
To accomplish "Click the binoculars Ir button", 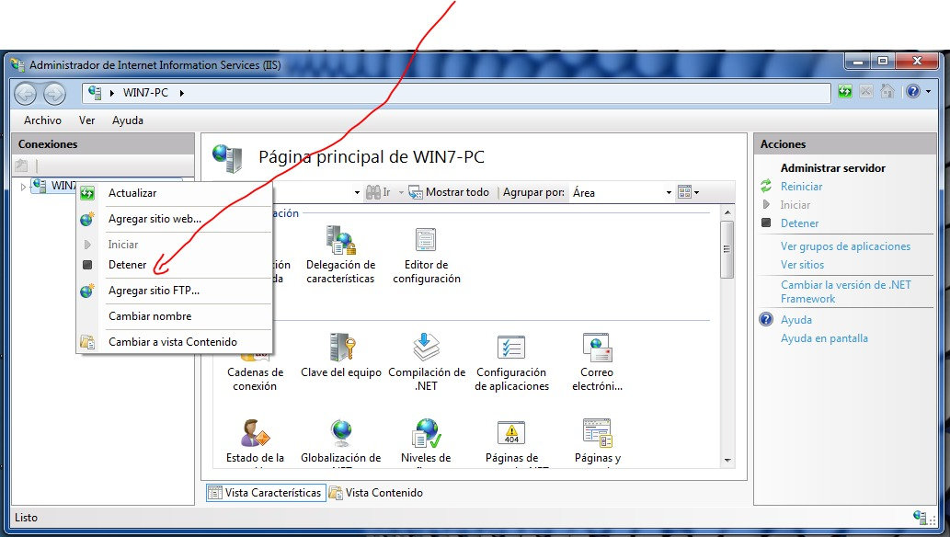I will (x=378, y=193).
